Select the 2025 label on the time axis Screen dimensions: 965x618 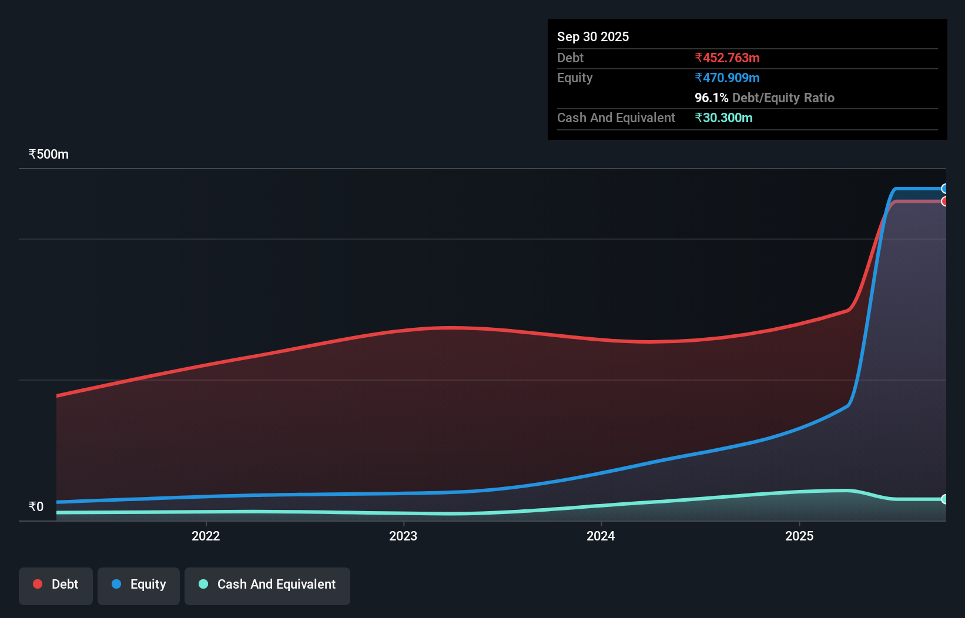tap(800, 536)
